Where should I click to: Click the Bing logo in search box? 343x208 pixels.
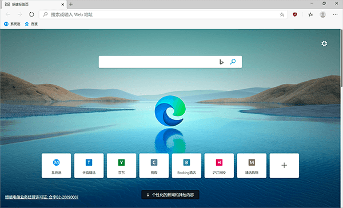click(x=221, y=62)
